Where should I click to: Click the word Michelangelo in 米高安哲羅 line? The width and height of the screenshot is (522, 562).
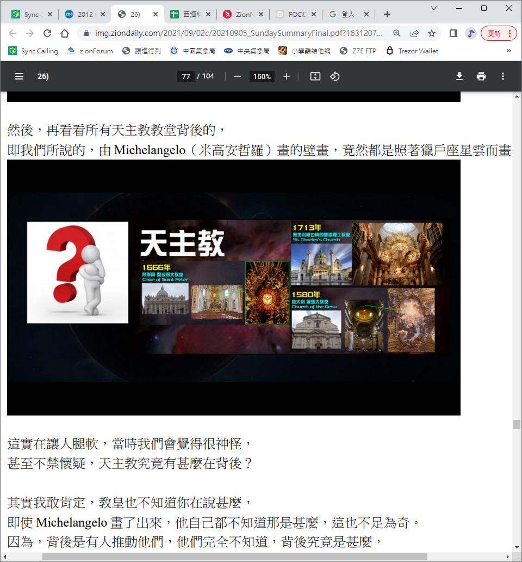tap(150, 150)
